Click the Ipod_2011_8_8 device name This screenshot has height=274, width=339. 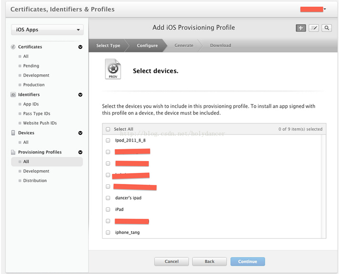click(130, 141)
